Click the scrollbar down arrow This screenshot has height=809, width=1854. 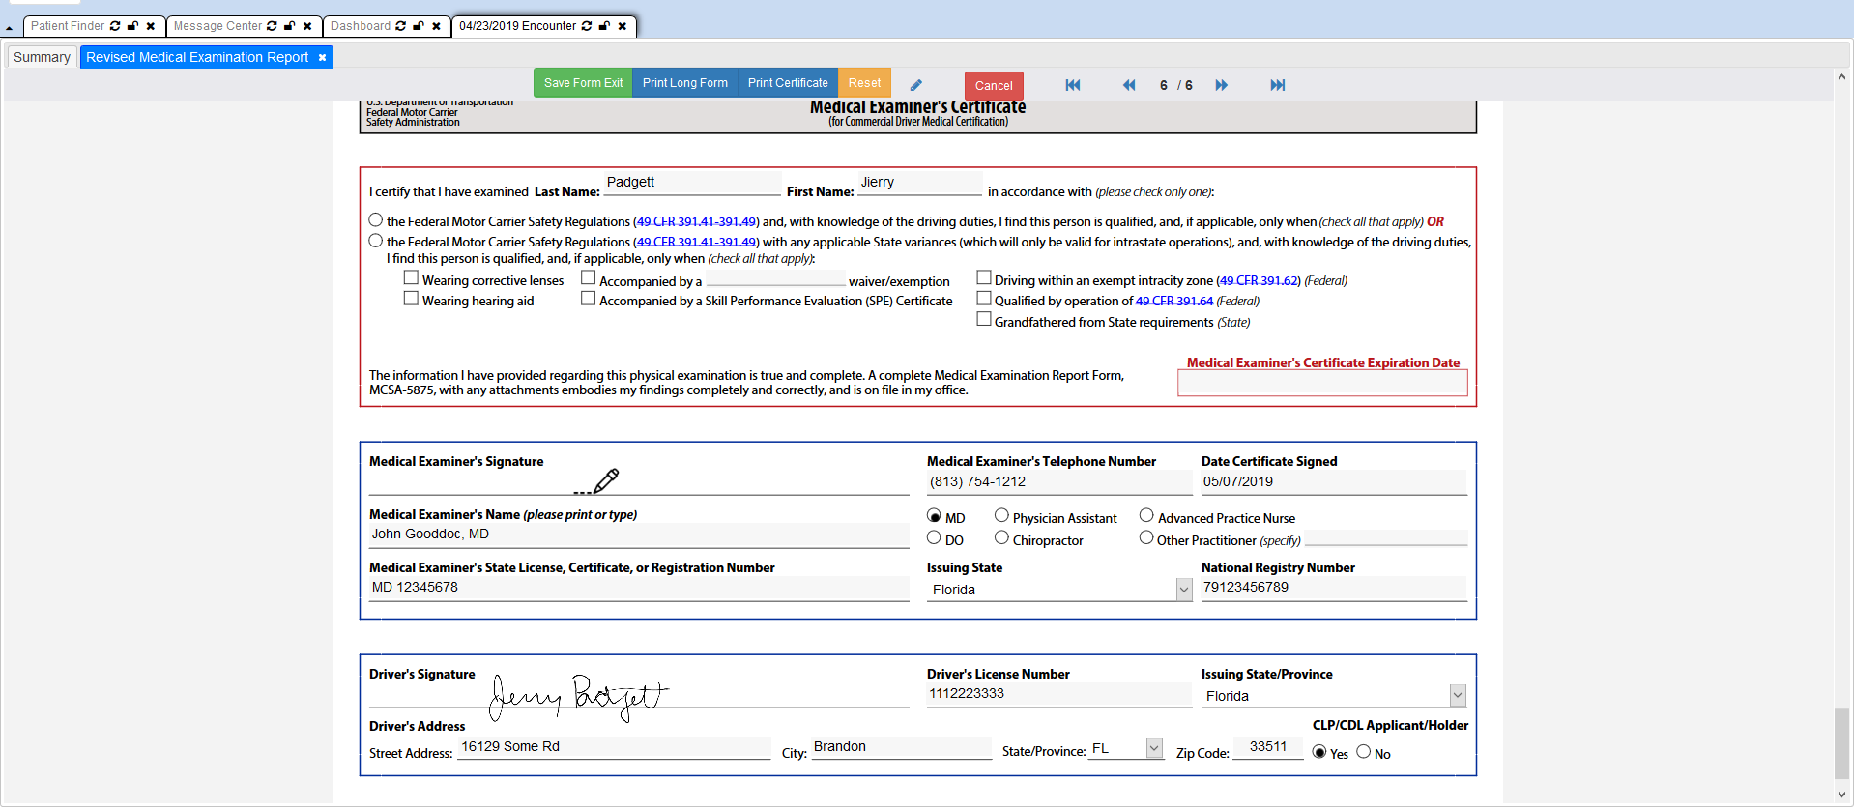[1842, 795]
